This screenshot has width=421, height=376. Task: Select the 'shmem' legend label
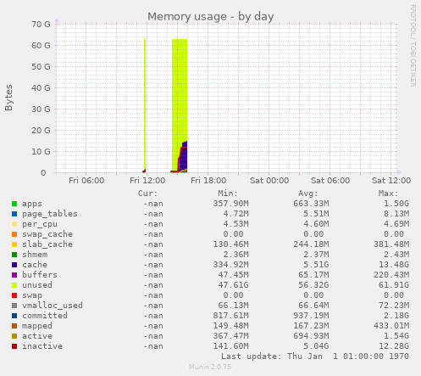[x=35, y=255]
